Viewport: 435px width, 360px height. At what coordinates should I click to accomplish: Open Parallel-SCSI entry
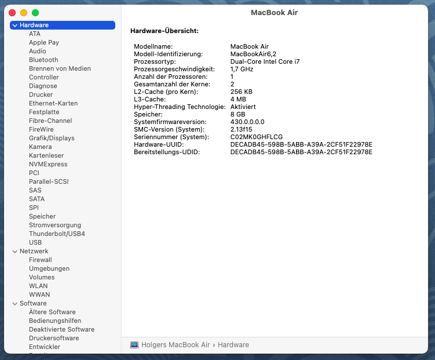coord(49,181)
